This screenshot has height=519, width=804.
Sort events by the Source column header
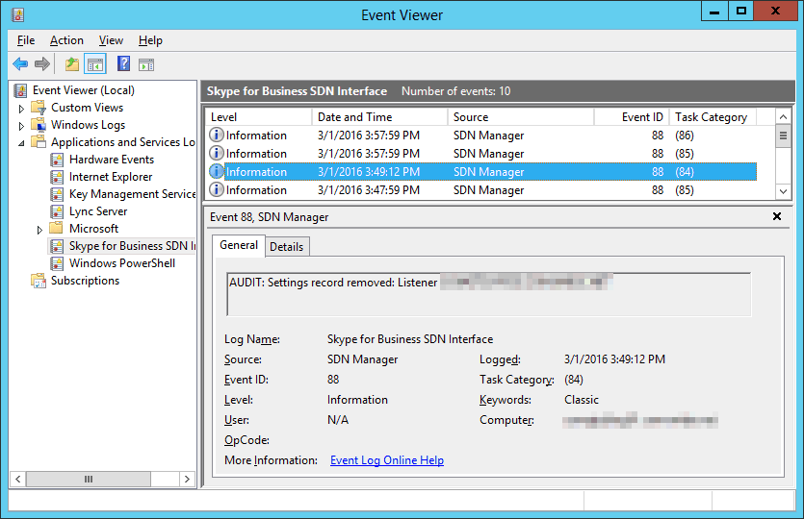tap(521, 117)
